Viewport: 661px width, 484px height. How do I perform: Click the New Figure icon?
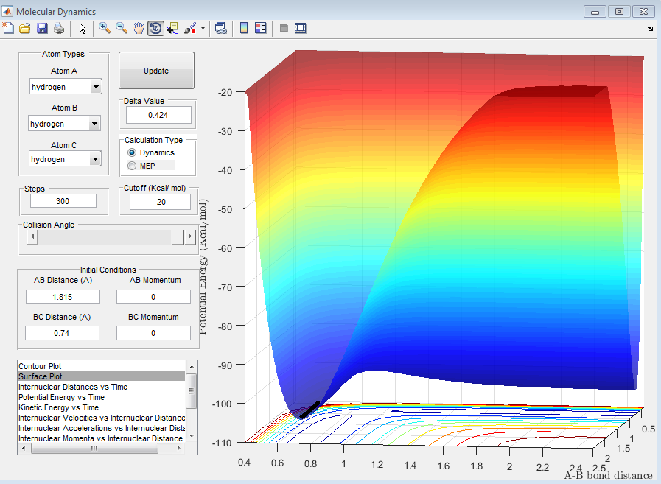coord(9,28)
